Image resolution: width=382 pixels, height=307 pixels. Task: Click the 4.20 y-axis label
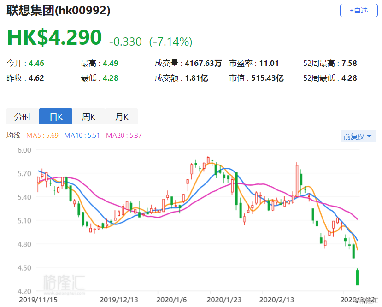pyautogui.click(x=24, y=291)
